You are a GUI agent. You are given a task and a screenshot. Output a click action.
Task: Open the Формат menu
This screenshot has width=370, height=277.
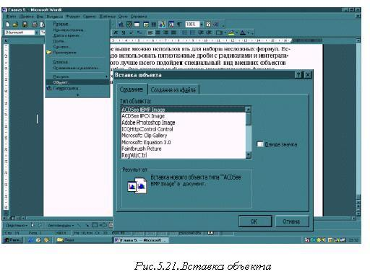73,17
